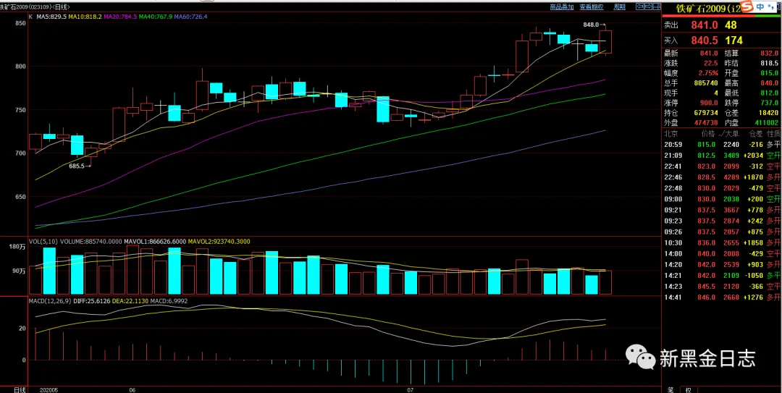Click the MA60:726.4 indicator label
782x393 pixels.
tap(190, 17)
